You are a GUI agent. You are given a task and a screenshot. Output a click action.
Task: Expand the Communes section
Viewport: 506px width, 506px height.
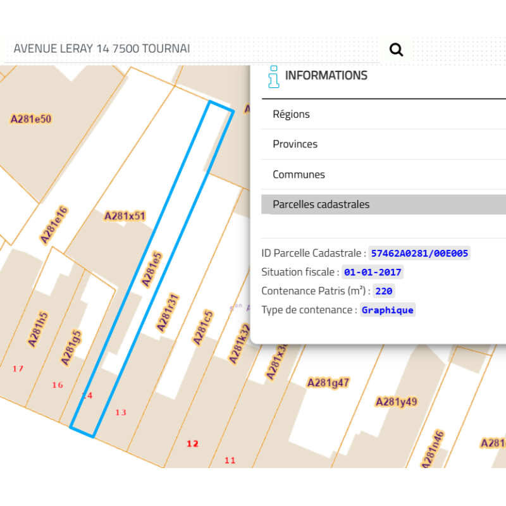299,175
